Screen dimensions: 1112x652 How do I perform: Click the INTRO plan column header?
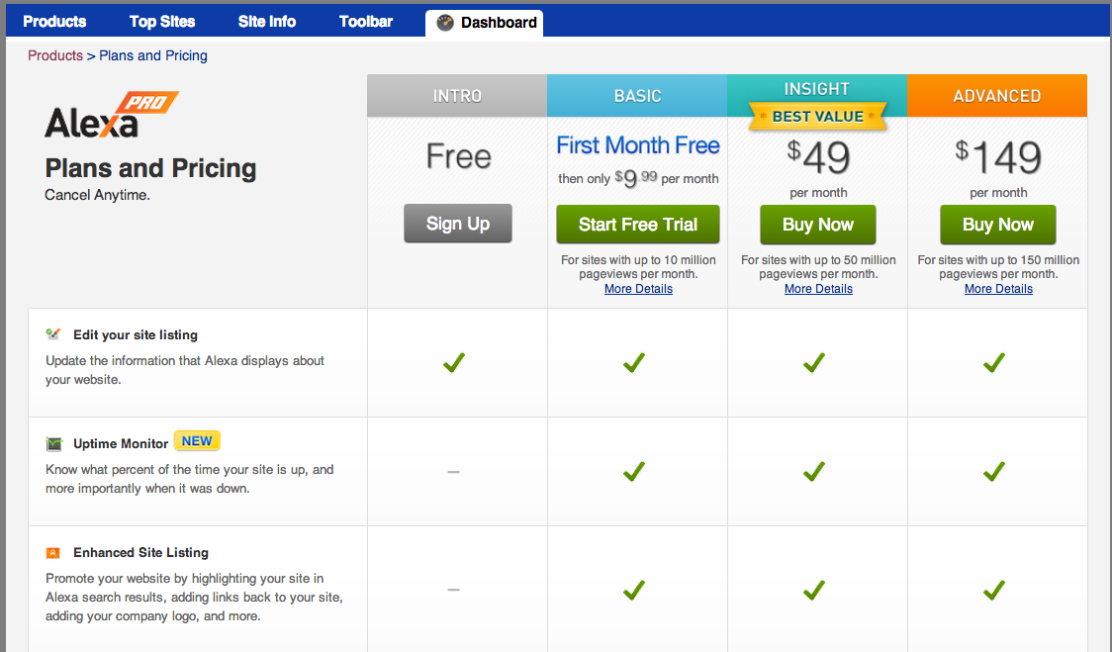point(457,96)
